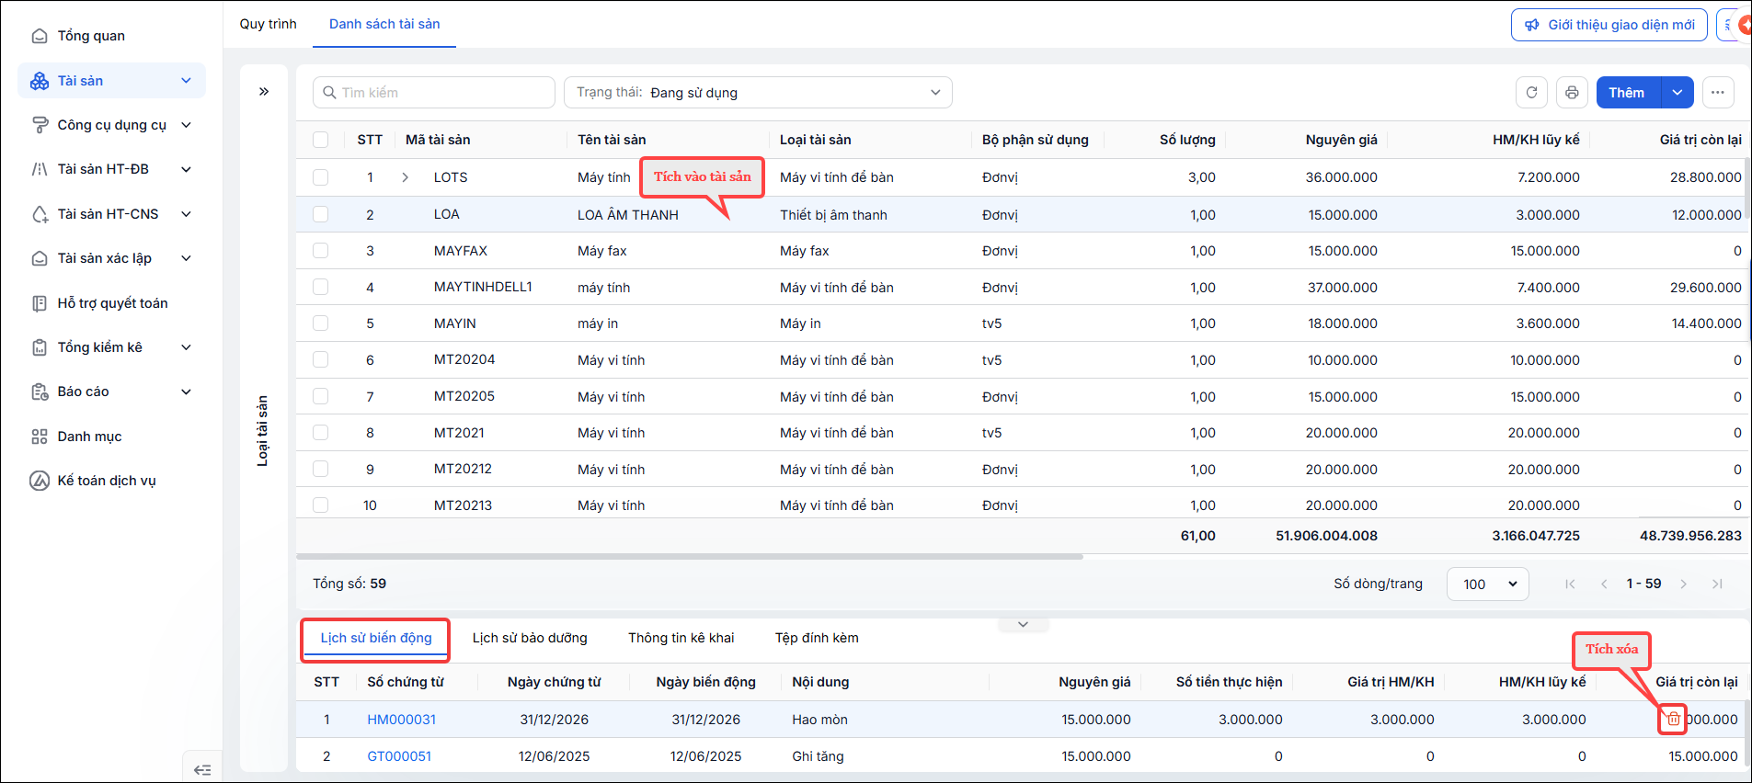This screenshot has height=783, width=1752.
Task: Click the Công cụ dụng cụ icon
Action: point(40,125)
